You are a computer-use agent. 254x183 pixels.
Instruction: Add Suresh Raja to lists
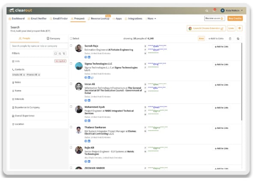click(x=221, y=47)
